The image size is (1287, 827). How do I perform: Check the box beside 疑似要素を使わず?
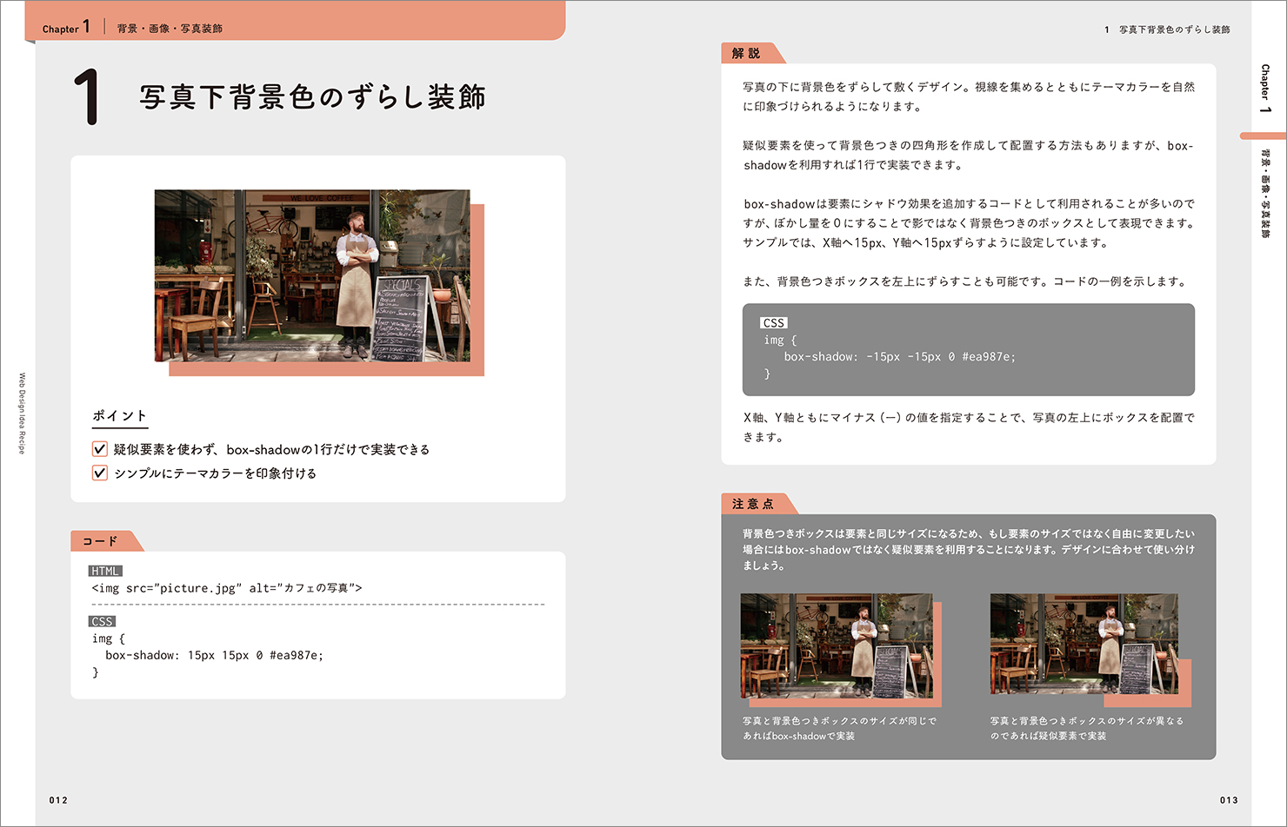100,449
